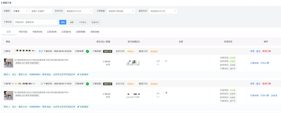Expand the 订单号 keyword type dropdown
The image size is (281, 113).
[x=20, y=11]
